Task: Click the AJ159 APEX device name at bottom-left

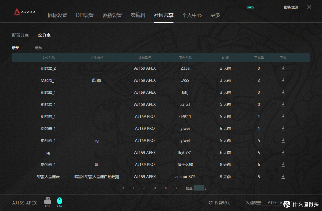Action: 24,203
